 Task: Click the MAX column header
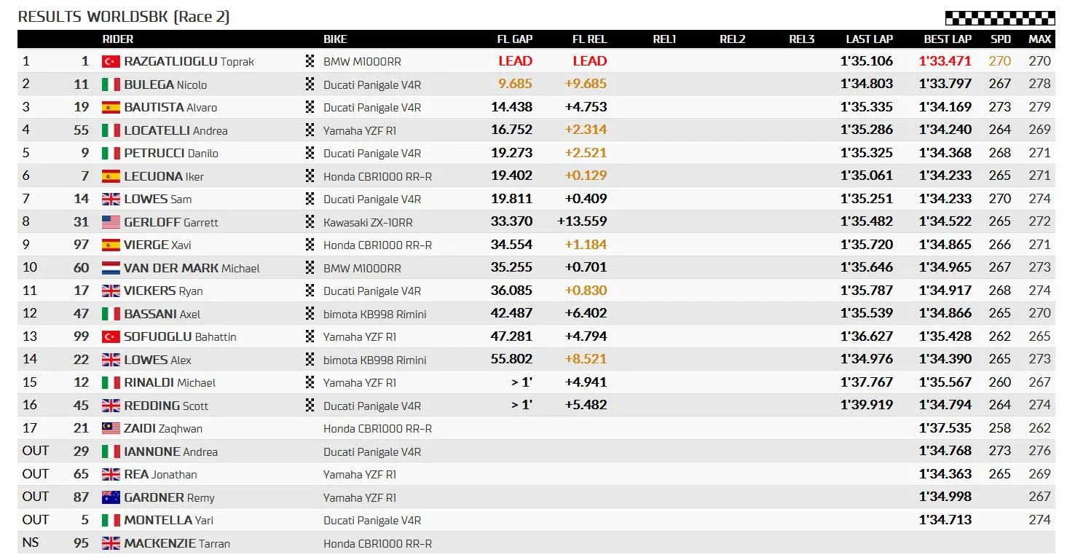coord(1040,39)
